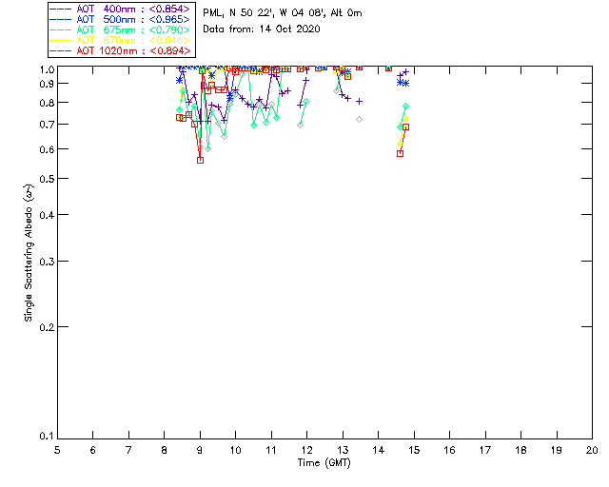Image resolution: width=609 pixels, height=487 pixels.
Task: Click the 0.5 tick label on y-axis
Action: 47,179
